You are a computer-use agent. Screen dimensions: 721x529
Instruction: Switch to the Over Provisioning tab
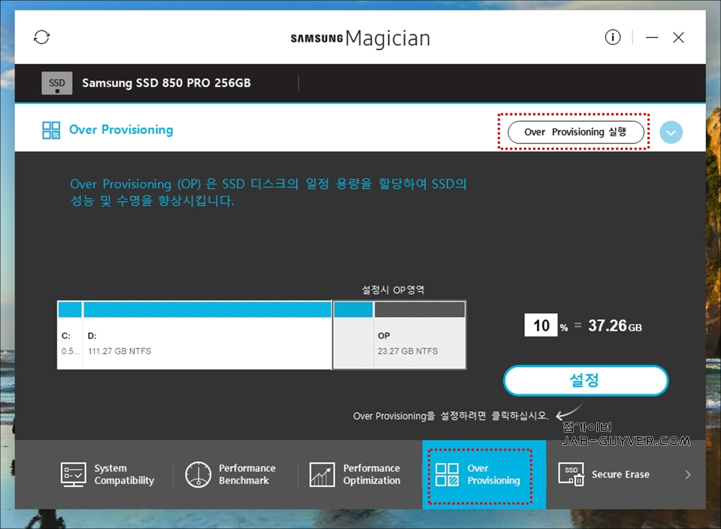coord(484,475)
